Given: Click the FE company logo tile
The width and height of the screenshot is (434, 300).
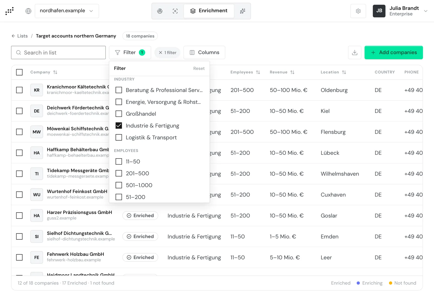Looking at the screenshot, I should click(37, 257).
